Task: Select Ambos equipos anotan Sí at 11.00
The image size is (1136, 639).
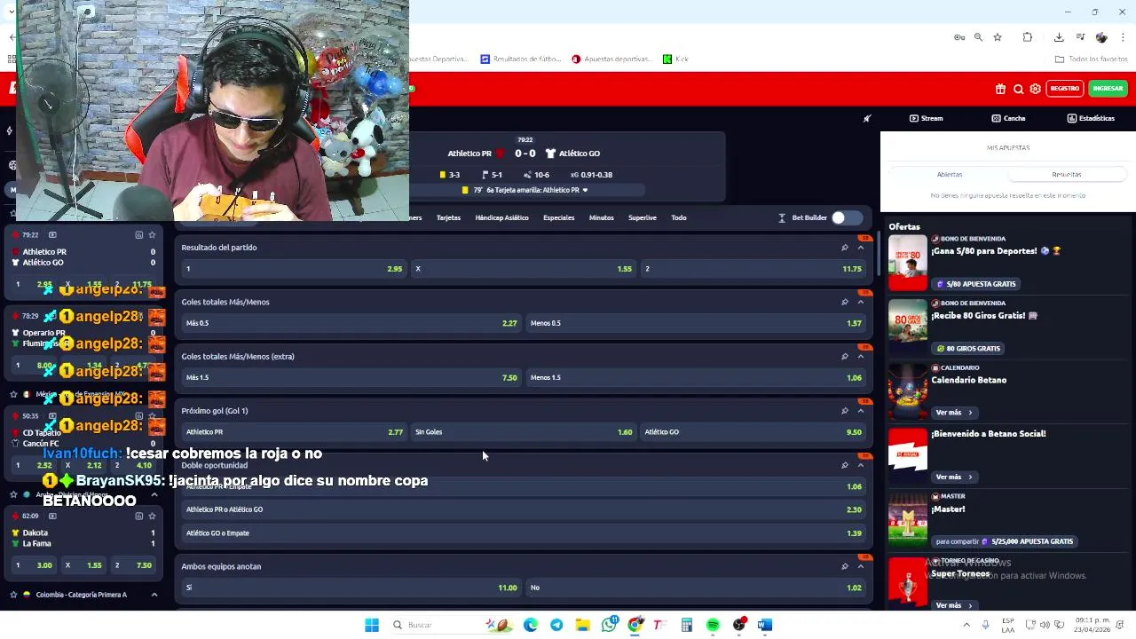Action: tap(351, 588)
